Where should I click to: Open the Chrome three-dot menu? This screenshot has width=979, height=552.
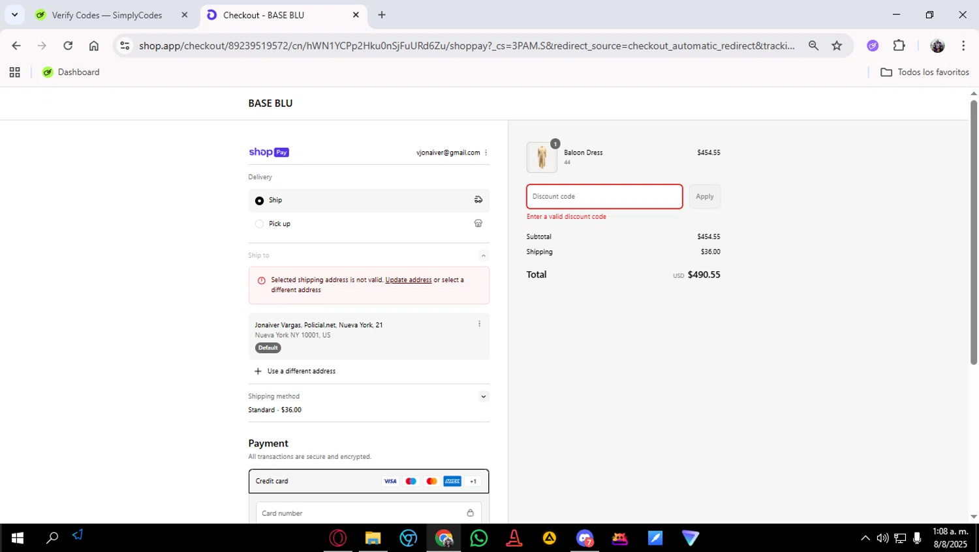[x=963, y=46]
